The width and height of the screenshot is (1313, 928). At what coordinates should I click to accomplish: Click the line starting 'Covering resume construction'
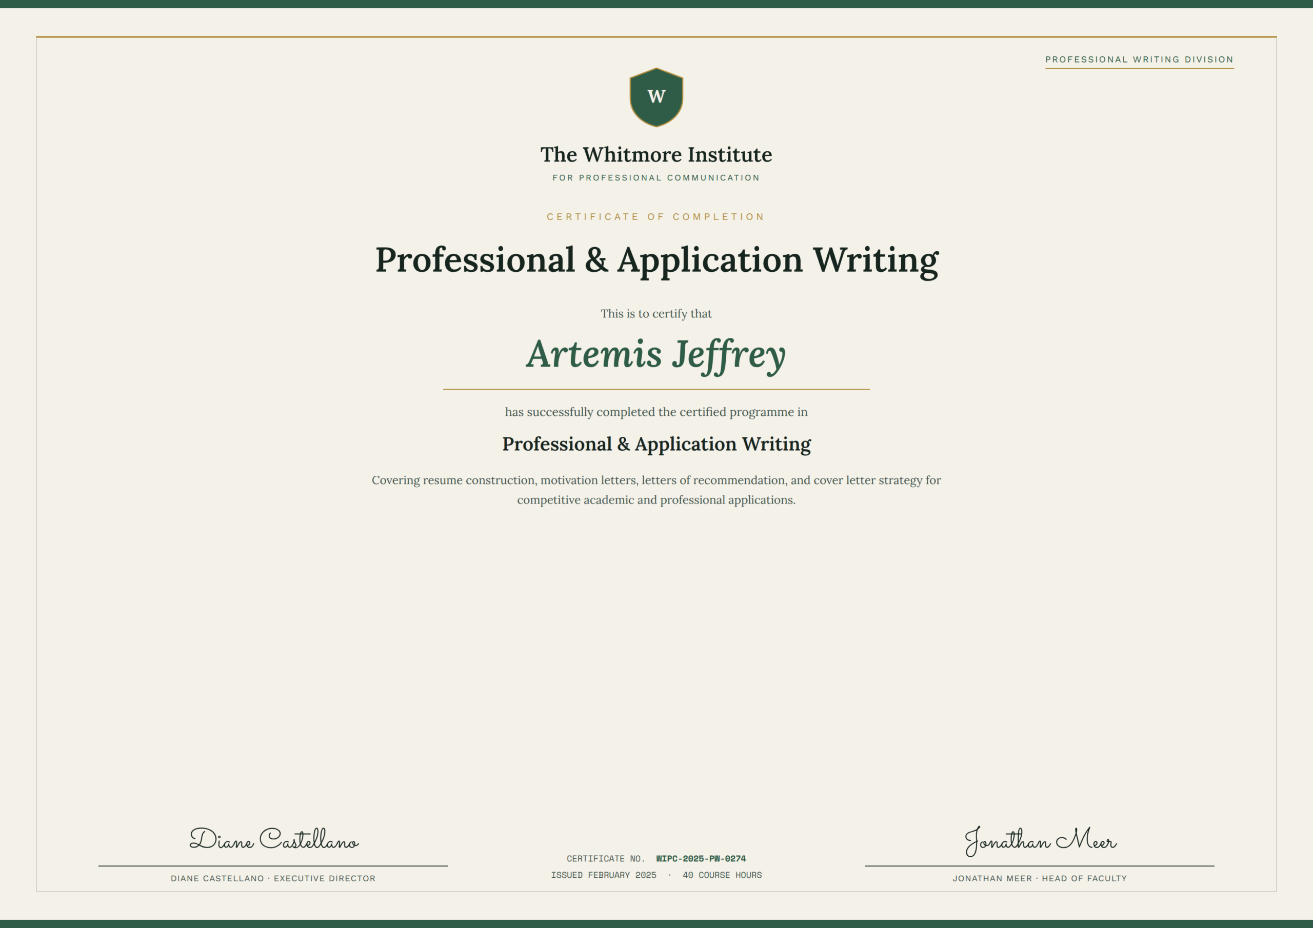pyautogui.click(x=656, y=480)
